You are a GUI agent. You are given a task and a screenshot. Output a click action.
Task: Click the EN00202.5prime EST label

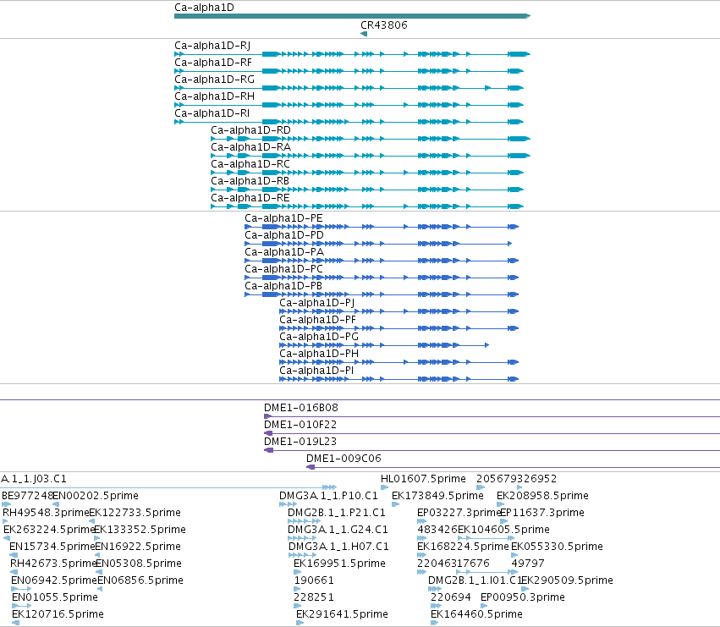(x=96, y=496)
